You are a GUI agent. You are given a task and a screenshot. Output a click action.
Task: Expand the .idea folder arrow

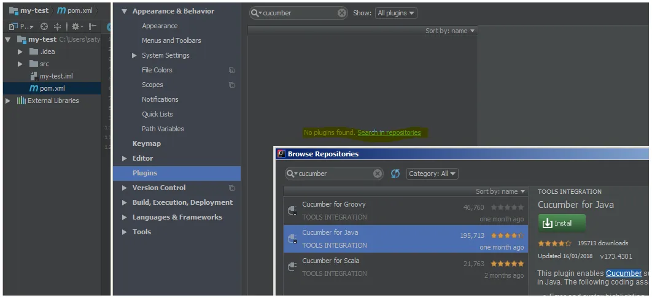coord(20,52)
